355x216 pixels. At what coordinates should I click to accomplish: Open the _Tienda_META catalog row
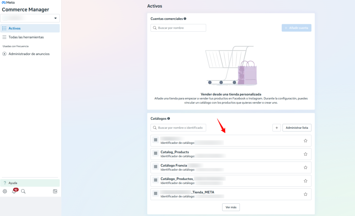[x=231, y=194]
